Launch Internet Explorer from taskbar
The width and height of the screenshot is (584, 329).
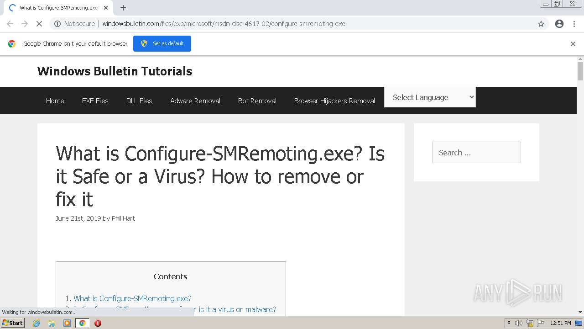(x=36, y=323)
